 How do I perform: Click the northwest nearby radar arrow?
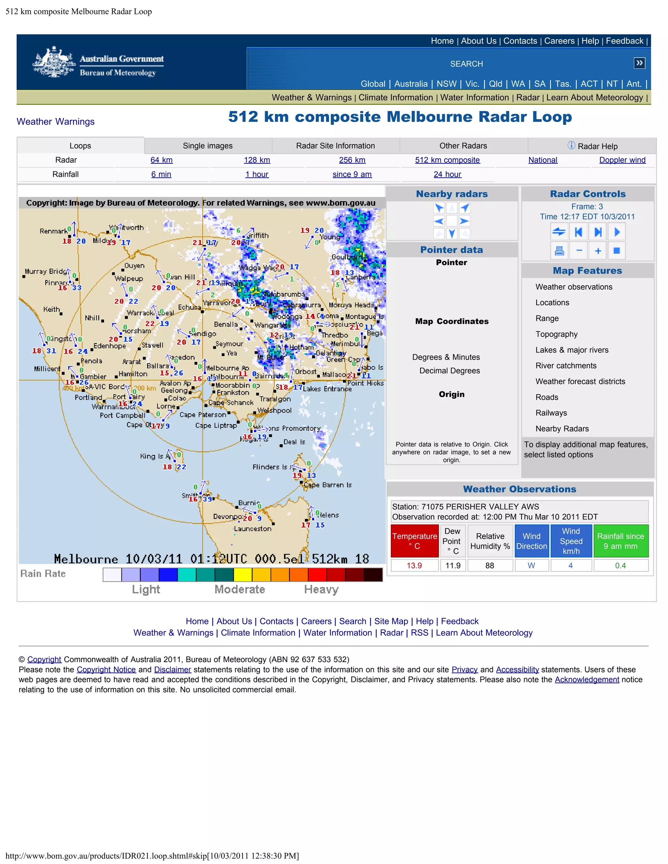439,208
